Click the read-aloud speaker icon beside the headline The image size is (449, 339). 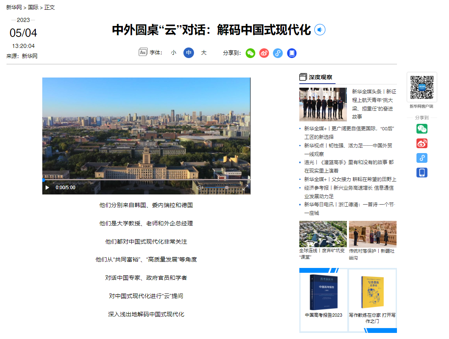click(x=320, y=30)
